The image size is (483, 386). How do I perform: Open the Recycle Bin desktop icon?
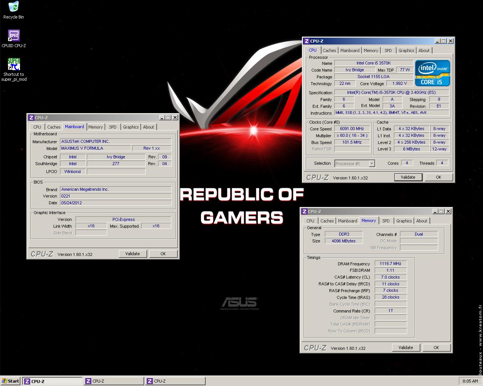(x=14, y=10)
